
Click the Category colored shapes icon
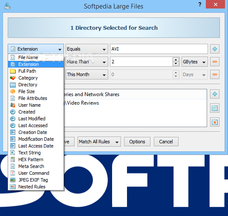point(13,78)
